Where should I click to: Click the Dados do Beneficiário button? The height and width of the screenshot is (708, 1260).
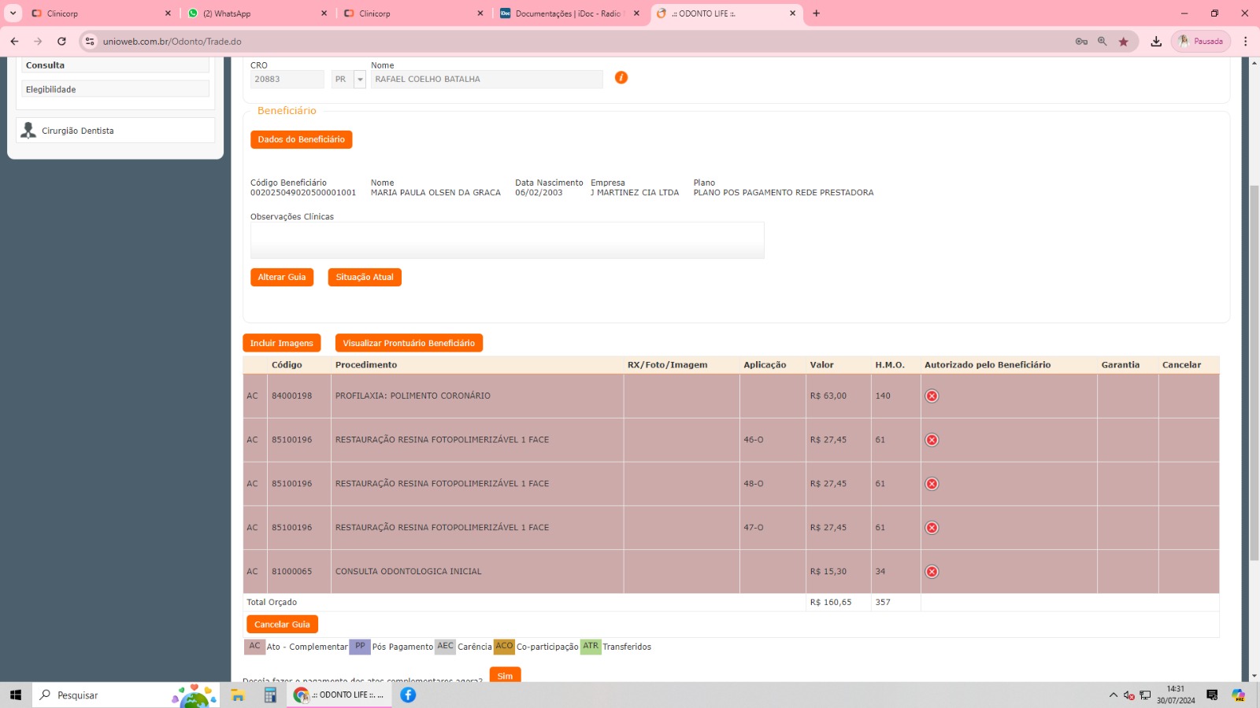tap(301, 139)
